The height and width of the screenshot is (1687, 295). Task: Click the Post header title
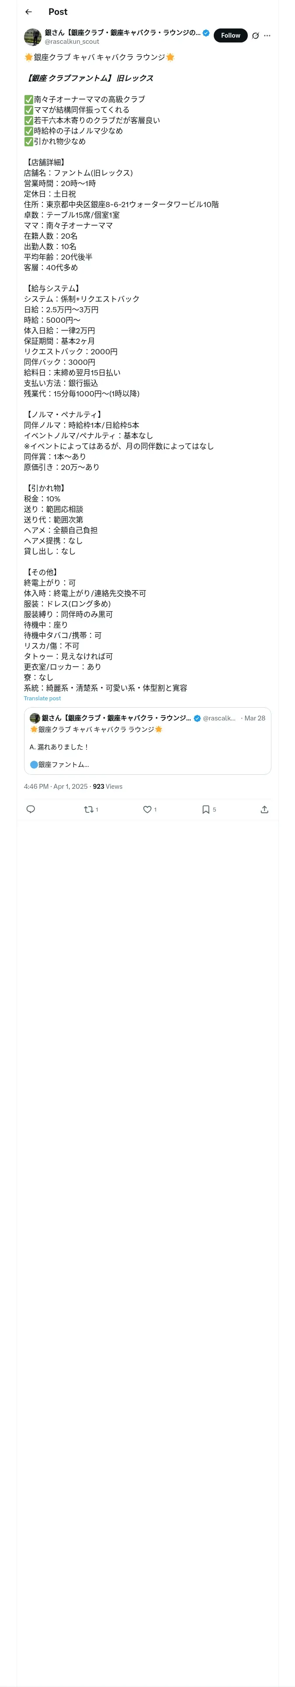(58, 12)
